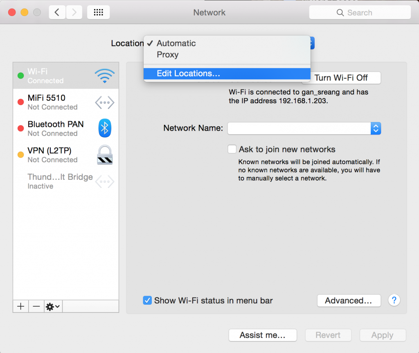The width and height of the screenshot is (419, 353).
Task: Select the Wi-Fi service icon
Action: (x=104, y=75)
